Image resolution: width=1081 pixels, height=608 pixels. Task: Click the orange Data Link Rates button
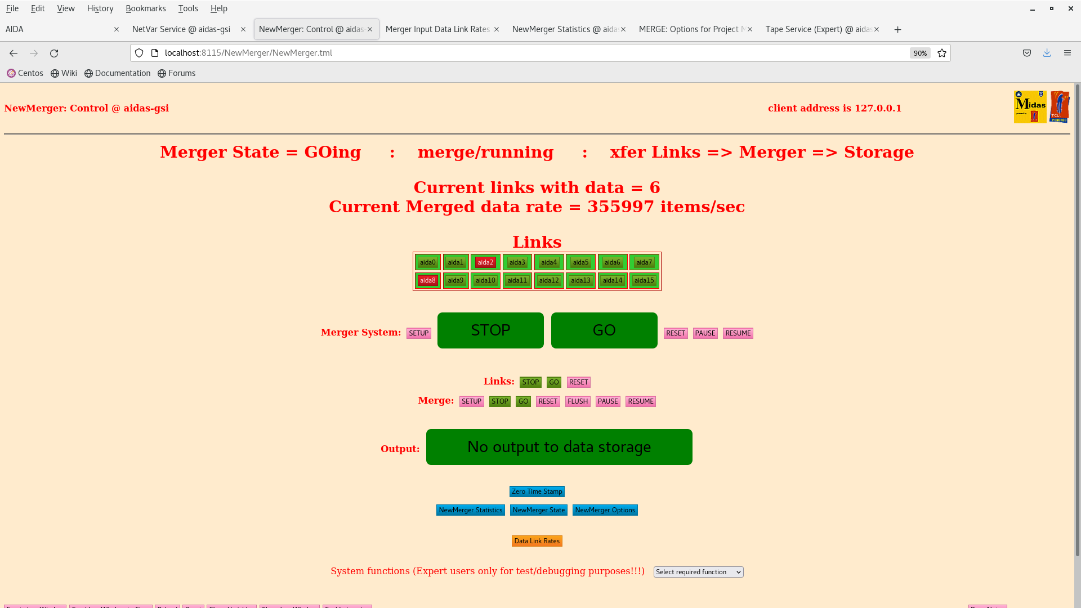point(537,541)
